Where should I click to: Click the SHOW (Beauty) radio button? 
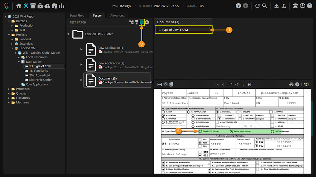coord(272,131)
